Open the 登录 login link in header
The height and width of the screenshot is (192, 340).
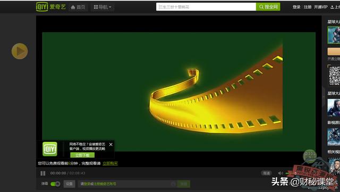(296, 7)
